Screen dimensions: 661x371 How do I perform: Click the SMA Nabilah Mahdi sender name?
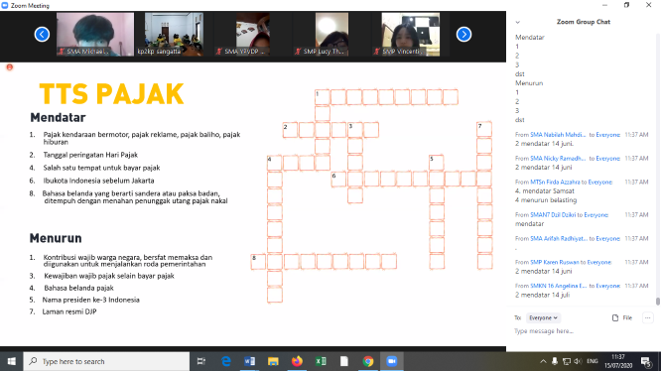(558, 135)
